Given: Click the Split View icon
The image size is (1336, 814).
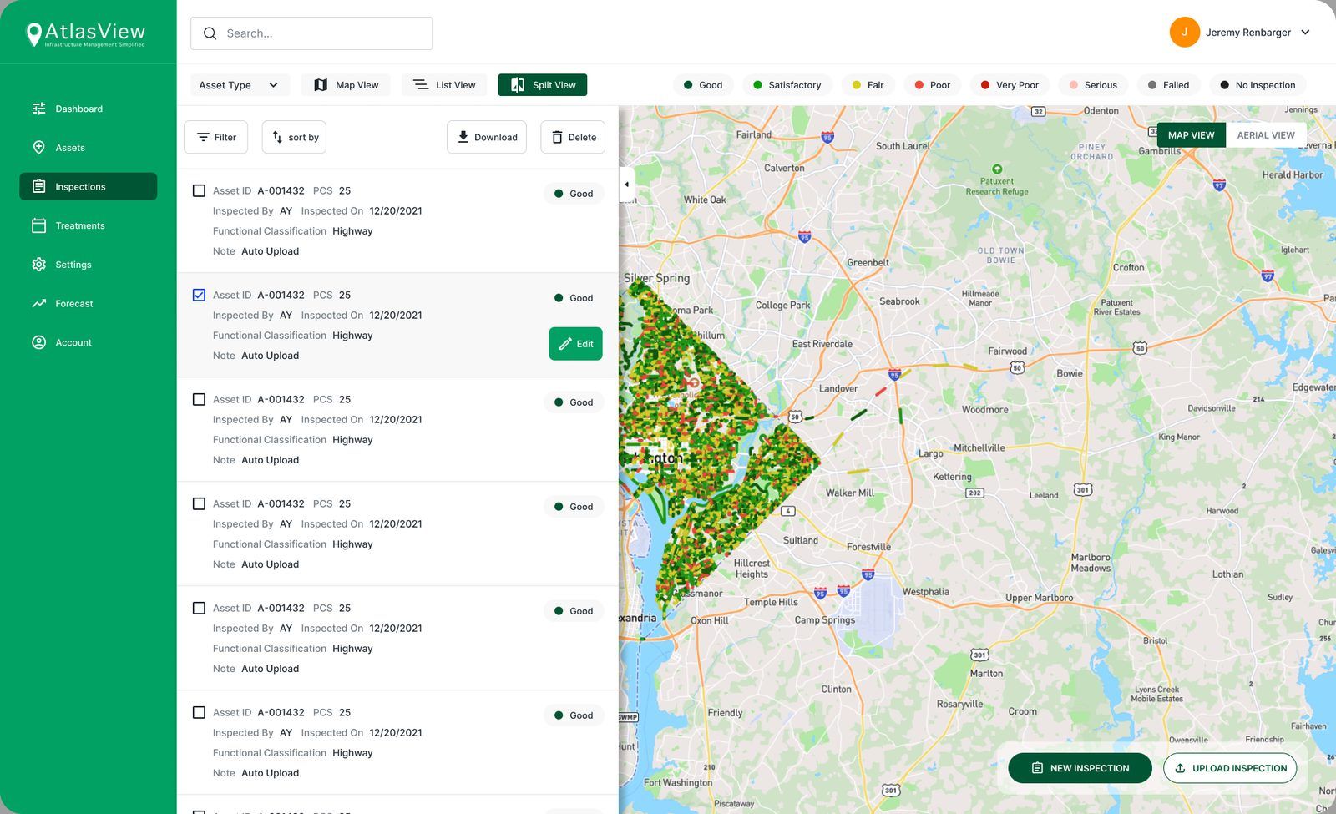Looking at the screenshot, I should [x=518, y=85].
